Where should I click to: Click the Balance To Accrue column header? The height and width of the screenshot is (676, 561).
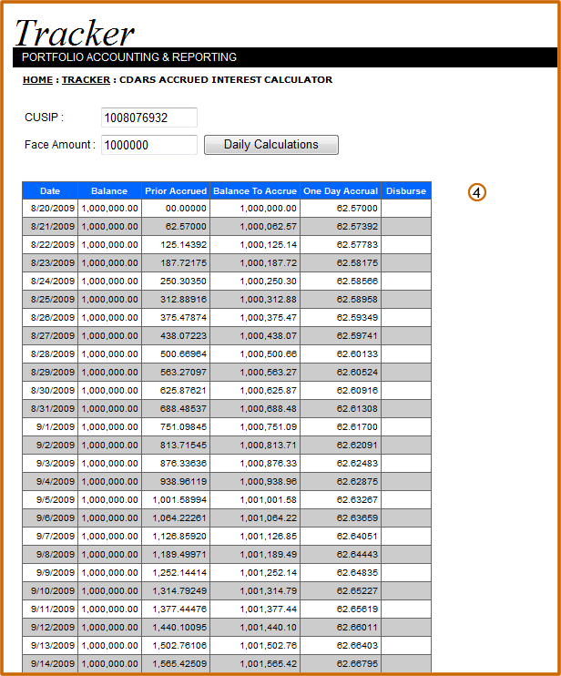[x=255, y=190]
